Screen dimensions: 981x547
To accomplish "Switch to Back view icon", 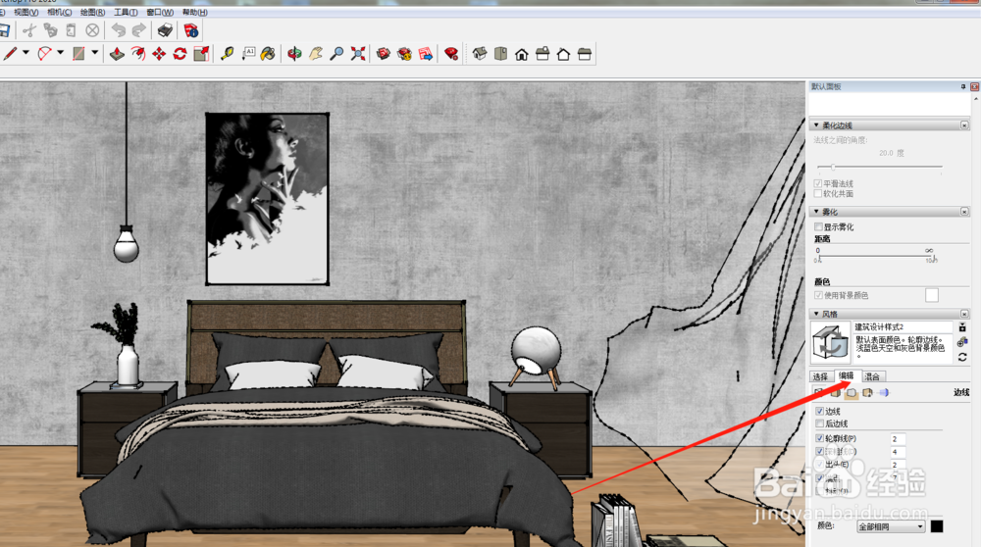I will (564, 54).
